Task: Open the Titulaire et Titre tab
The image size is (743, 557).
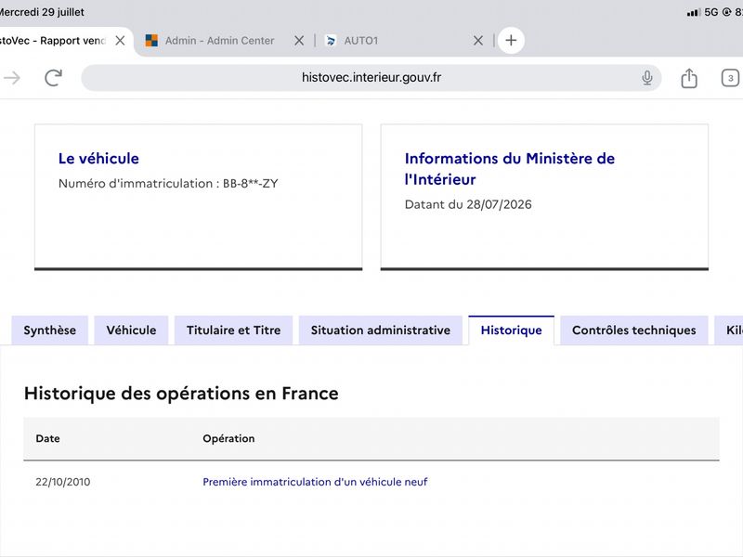Action: point(234,330)
